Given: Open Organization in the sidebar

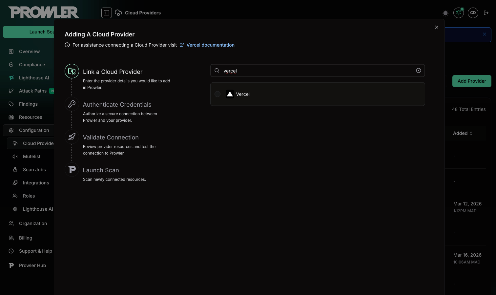Looking at the screenshot, I should (33, 223).
